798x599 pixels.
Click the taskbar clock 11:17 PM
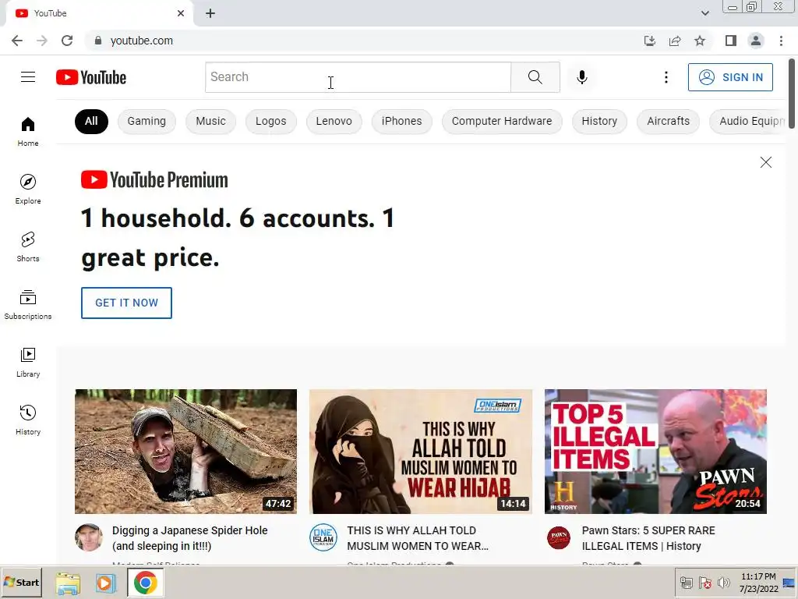click(758, 576)
